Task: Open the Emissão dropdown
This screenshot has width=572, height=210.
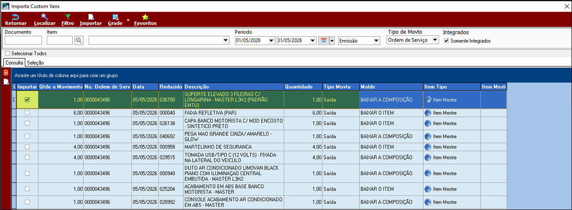Action: [377, 40]
